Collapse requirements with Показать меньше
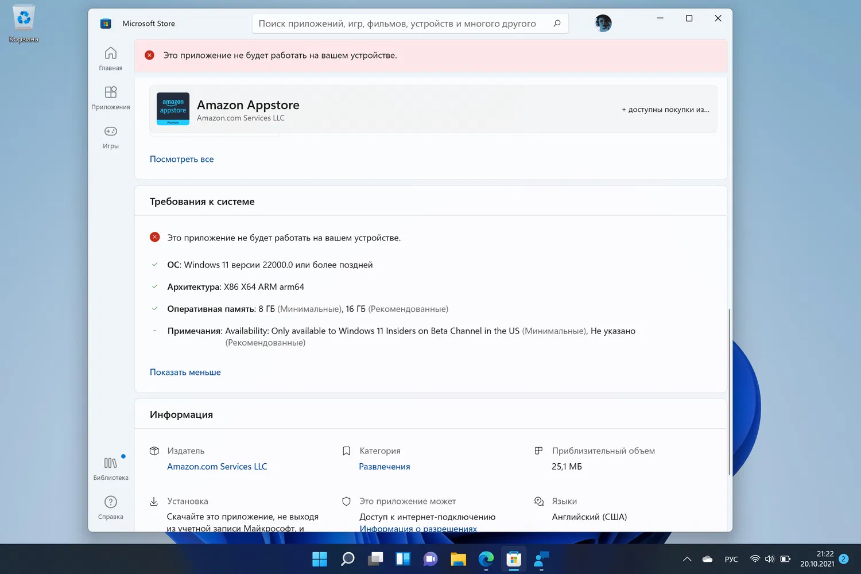 pos(185,372)
